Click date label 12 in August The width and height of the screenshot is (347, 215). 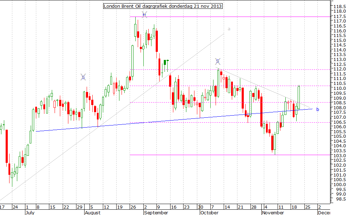pyautogui.click(x=106, y=207)
